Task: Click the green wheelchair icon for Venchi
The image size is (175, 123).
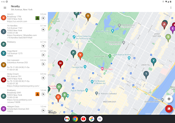Action: click(37, 18)
